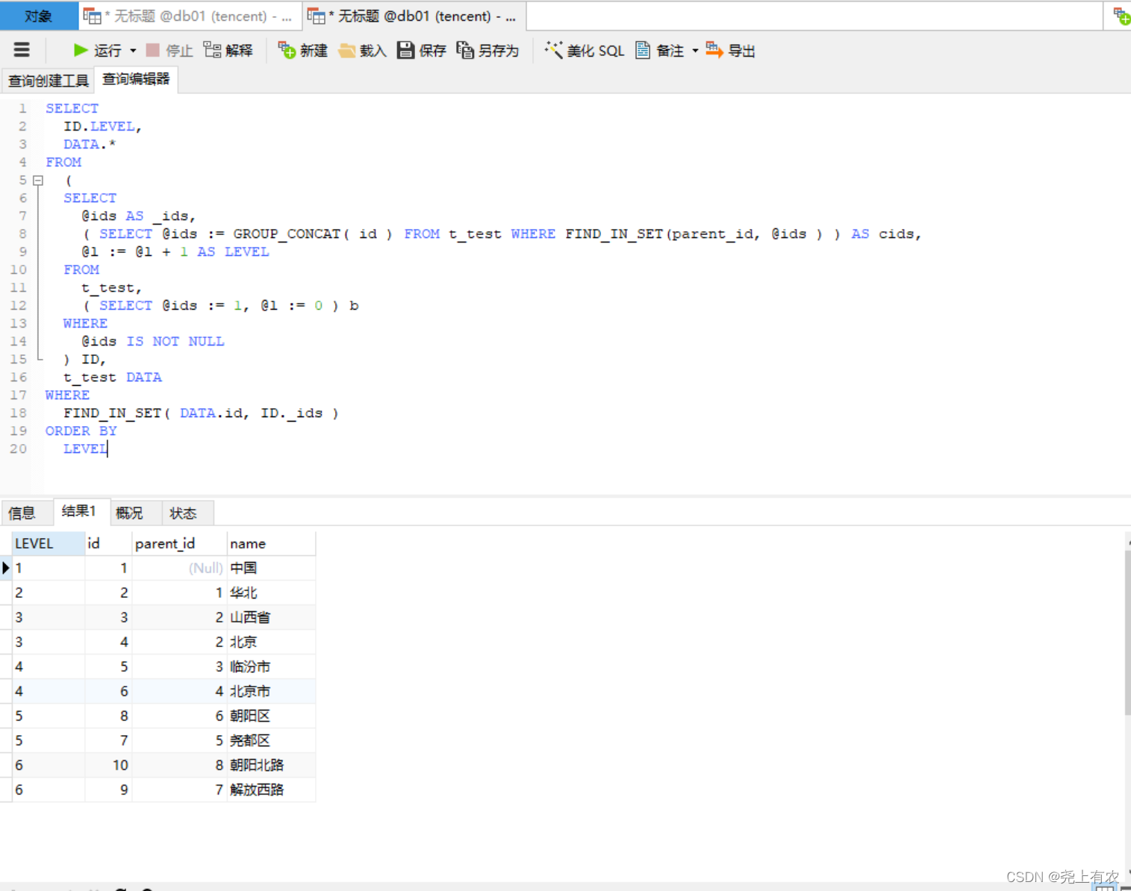Open the Notes (备注) dropdown arrow

click(x=695, y=51)
